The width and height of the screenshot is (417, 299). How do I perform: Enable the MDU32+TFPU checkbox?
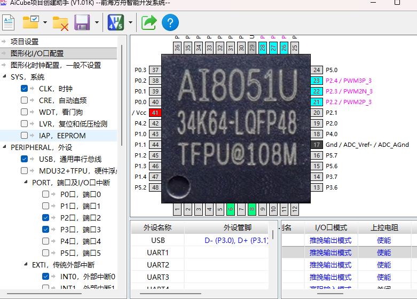tap(24, 170)
